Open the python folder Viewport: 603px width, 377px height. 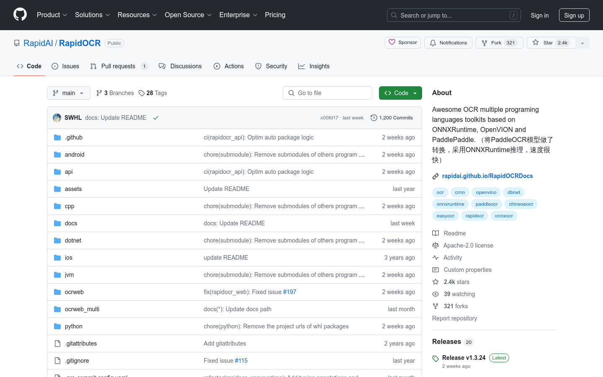(74, 326)
